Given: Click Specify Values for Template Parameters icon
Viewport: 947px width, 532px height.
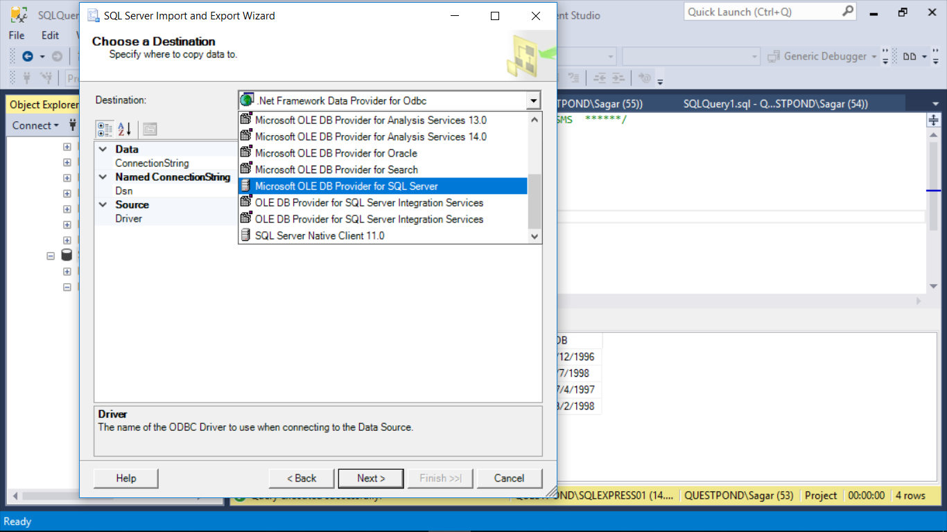Looking at the screenshot, I should [645, 78].
